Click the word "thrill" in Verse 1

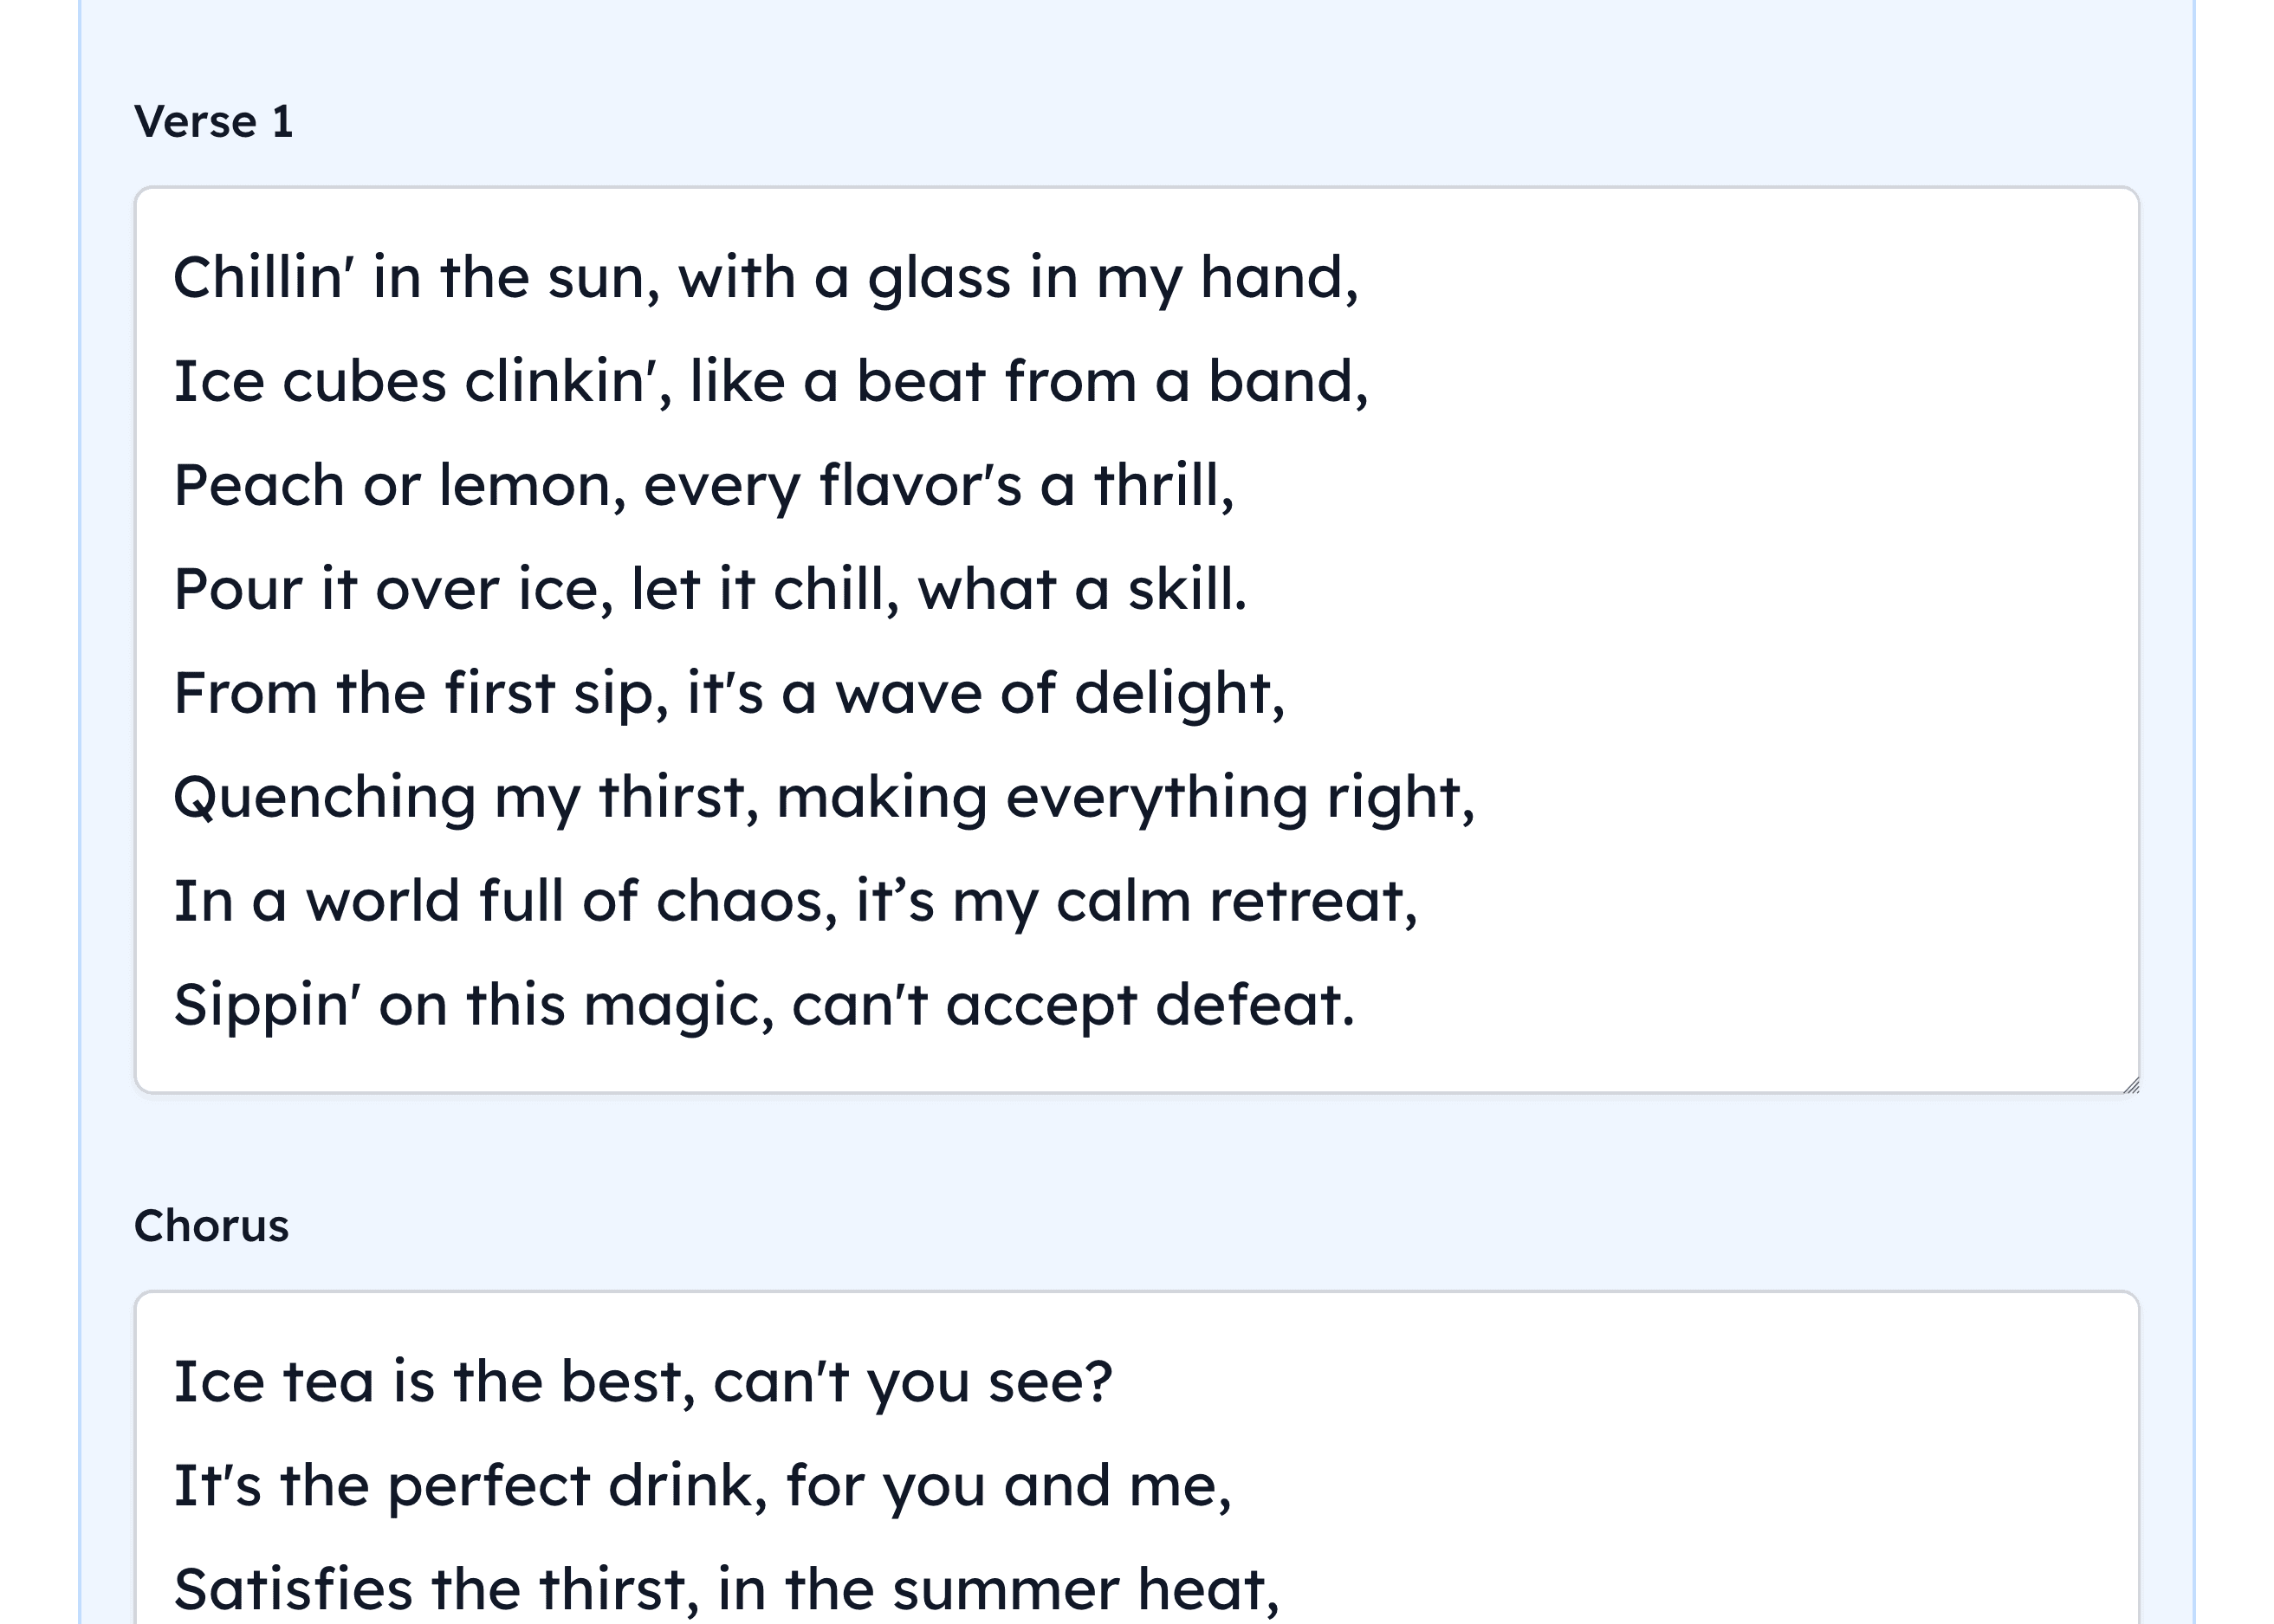(1162, 486)
